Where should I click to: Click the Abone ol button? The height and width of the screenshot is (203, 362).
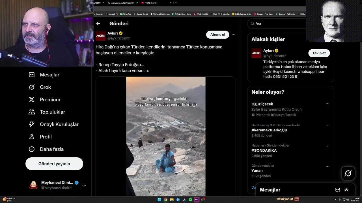(218, 35)
